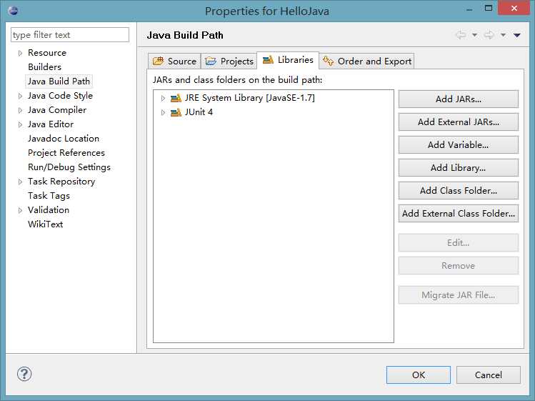Image resolution: width=535 pixels, height=401 pixels.
Task: Select JRE System Library [JavaSE-1.7] text
Action: (250, 98)
